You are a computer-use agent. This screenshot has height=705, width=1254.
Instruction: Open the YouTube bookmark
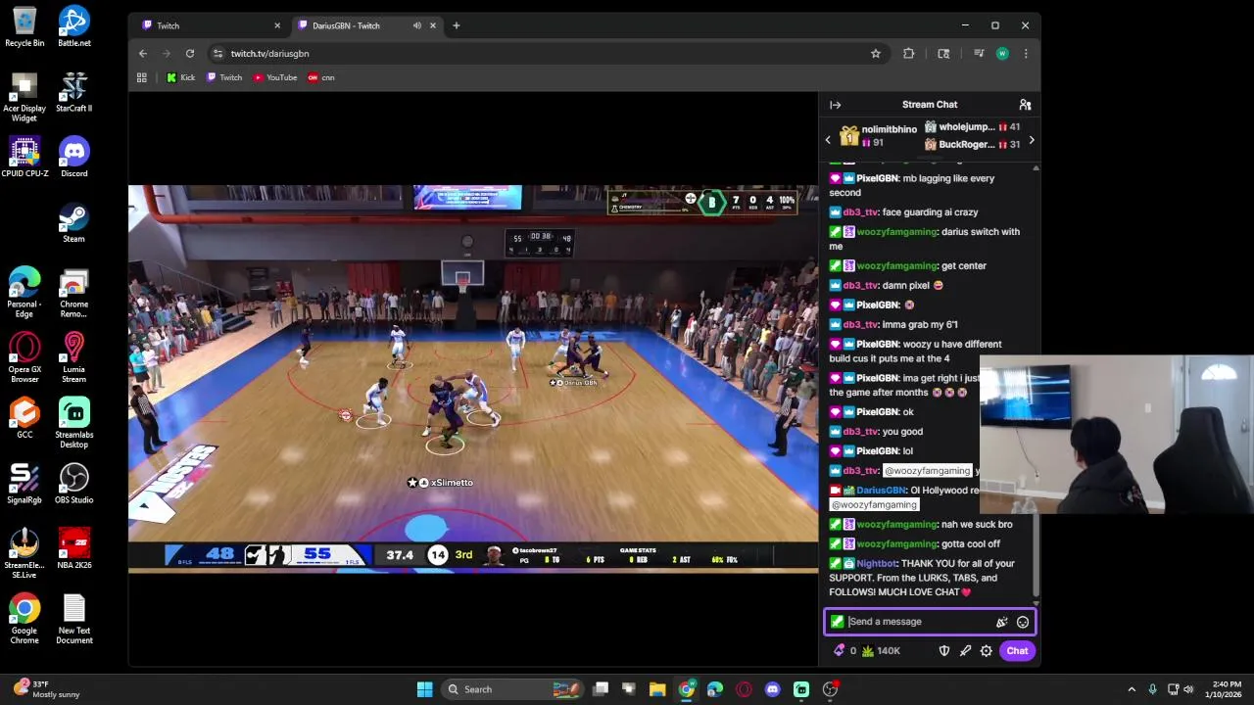[x=275, y=77]
